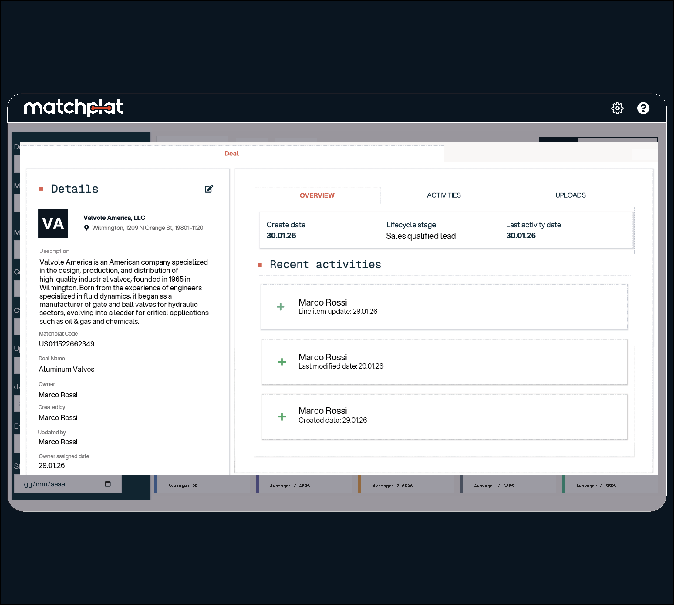Click the matchplat logo

(73, 107)
